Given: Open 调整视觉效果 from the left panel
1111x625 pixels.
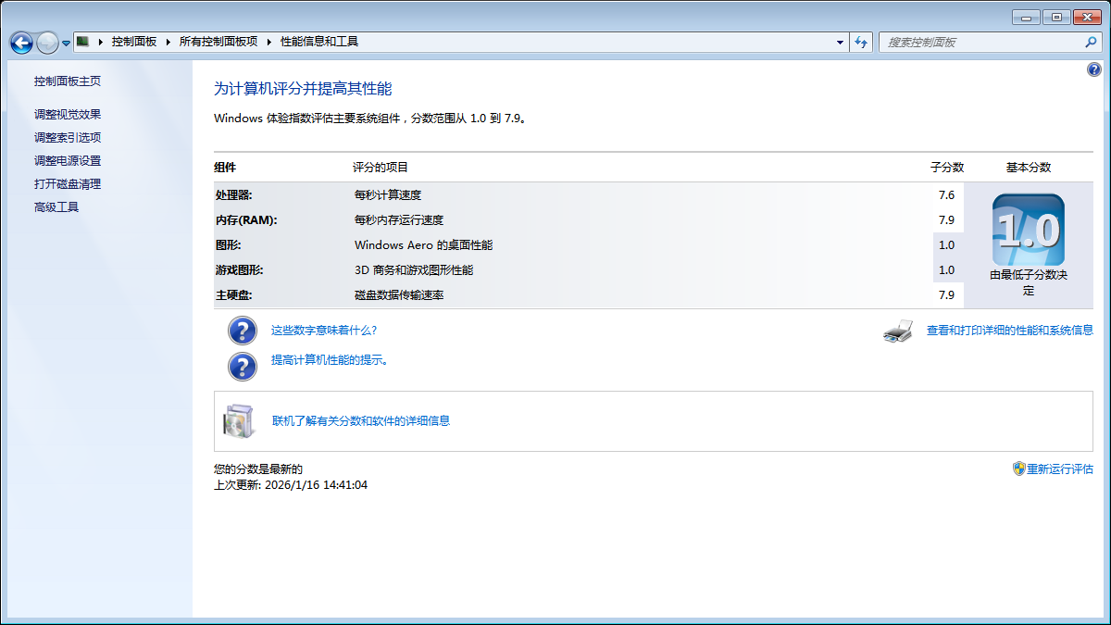Looking at the screenshot, I should (68, 115).
